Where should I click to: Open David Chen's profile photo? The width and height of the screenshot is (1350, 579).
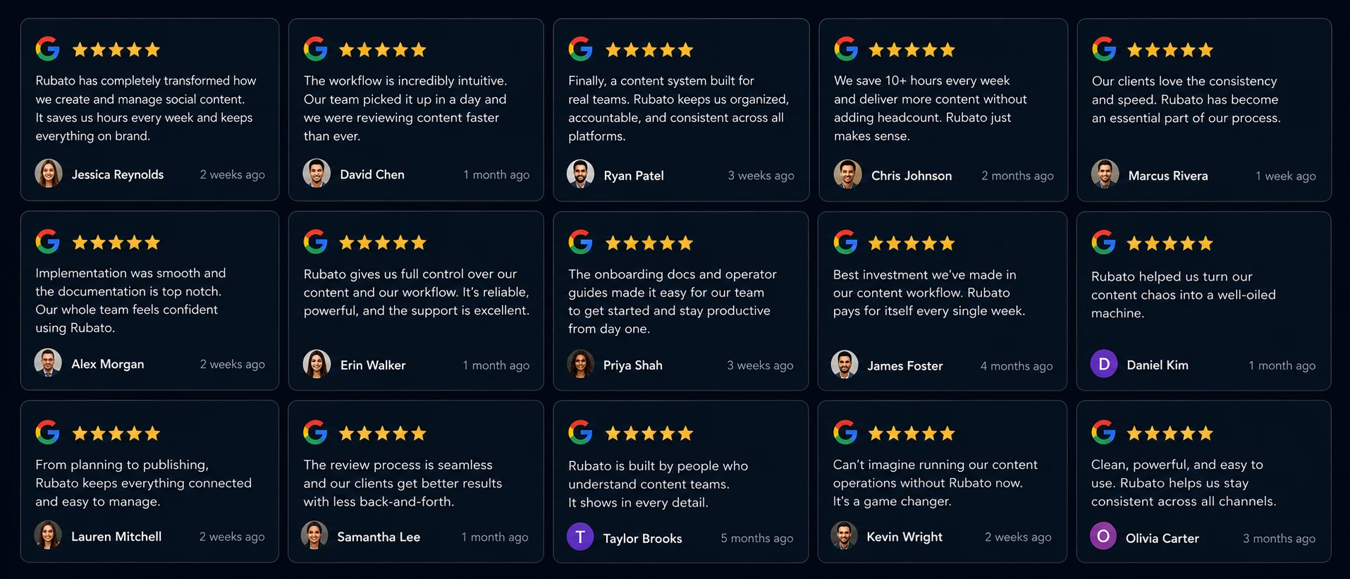coord(317,173)
